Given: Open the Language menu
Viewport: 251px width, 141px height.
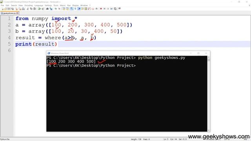Looking at the screenshot, I should point(39,5).
